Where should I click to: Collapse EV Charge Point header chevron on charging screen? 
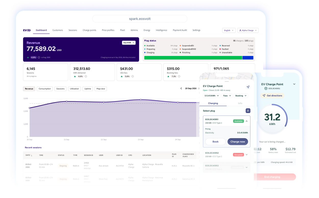[x=294, y=84]
